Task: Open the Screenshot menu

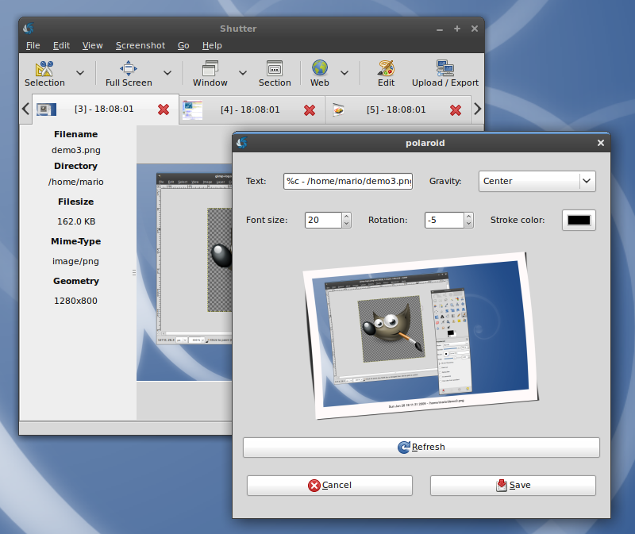Action: click(x=140, y=46)
